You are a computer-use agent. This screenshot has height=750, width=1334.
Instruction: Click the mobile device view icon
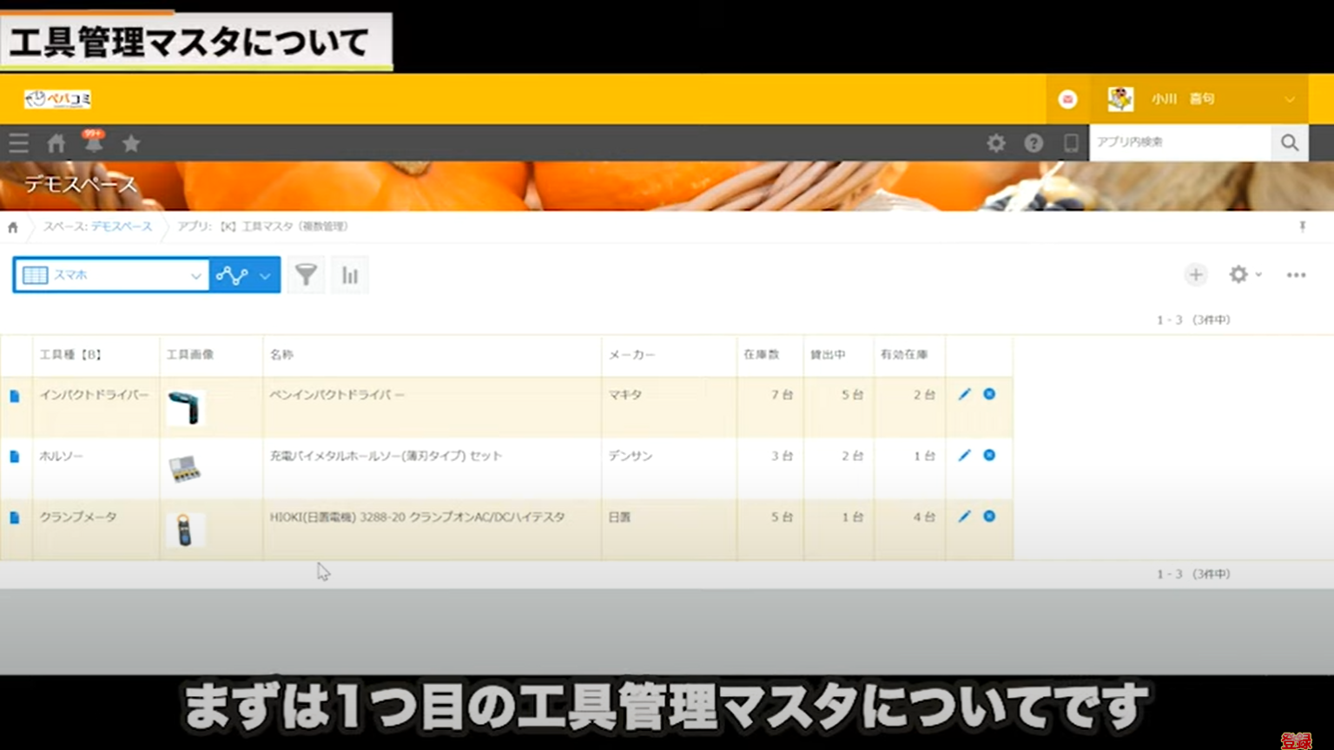pos(1070,142)
